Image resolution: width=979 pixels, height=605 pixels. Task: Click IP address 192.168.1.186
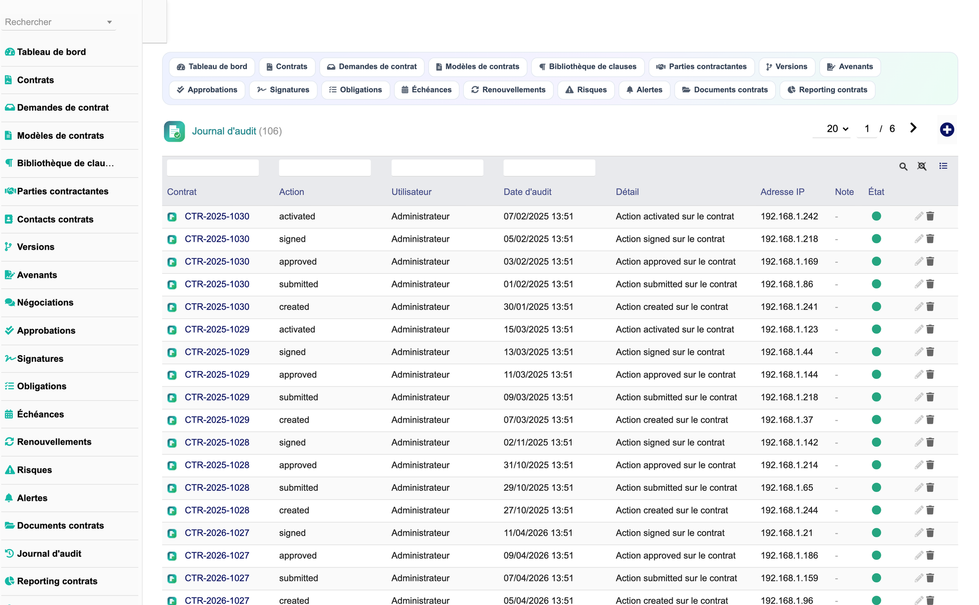[x=789, y=555]
